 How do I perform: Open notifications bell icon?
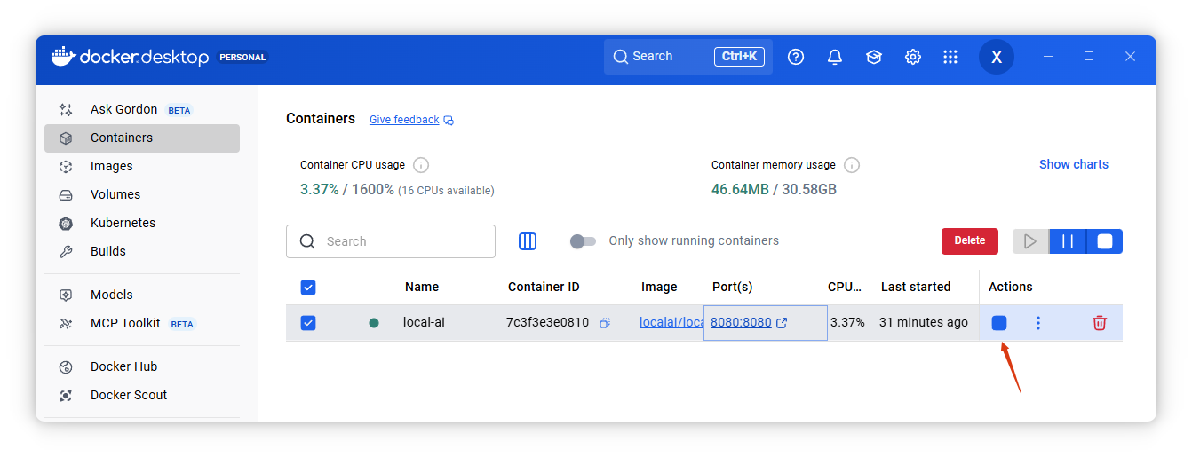click(x=835, y=57)
